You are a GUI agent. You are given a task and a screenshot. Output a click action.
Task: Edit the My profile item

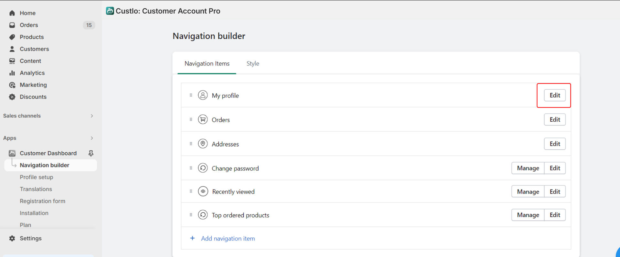tap(555, 95)
